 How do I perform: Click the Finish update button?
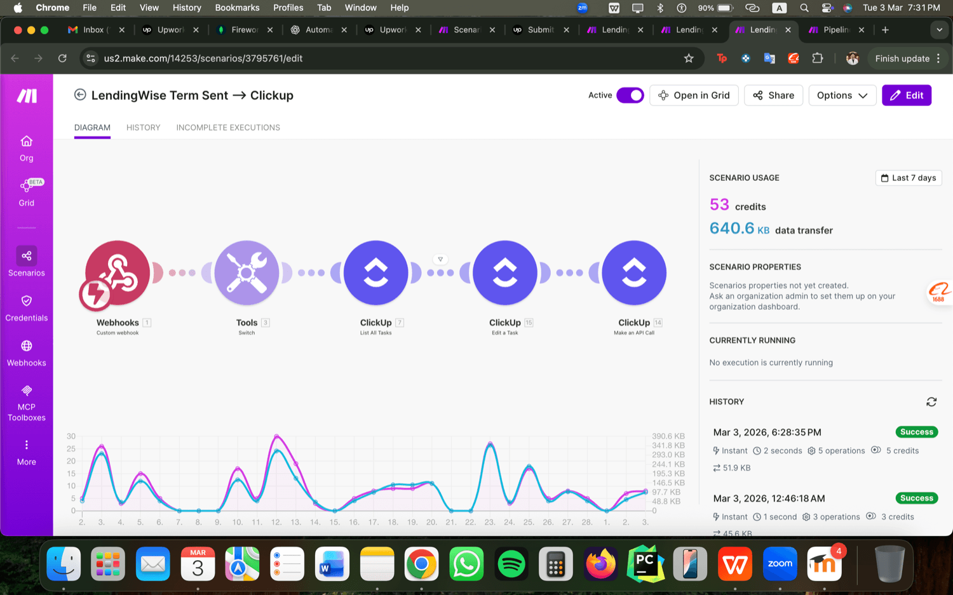[x=902, y=58]
